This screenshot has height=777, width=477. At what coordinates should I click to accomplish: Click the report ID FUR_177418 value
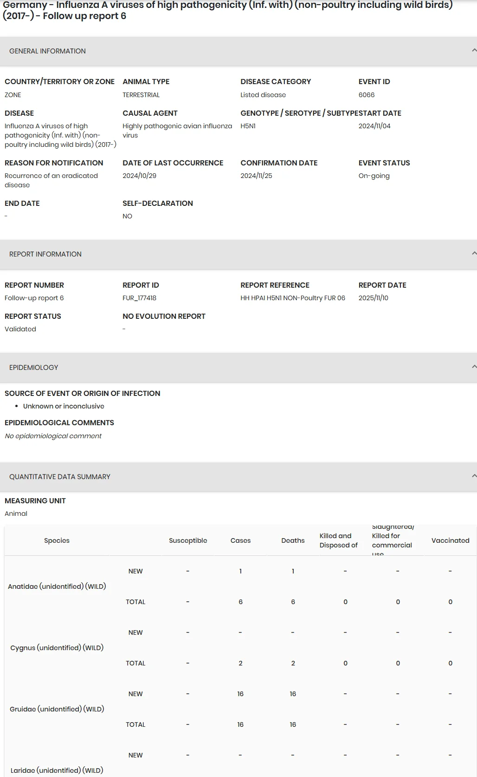click(139, 298)
